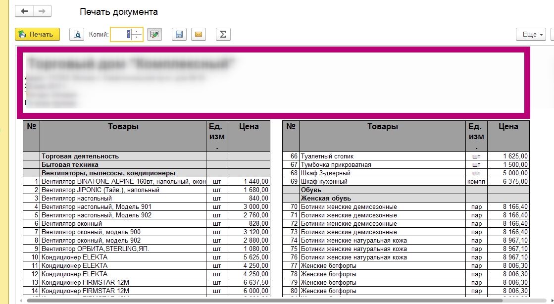Decrease copies count with down arrow
Image resolution: width=554 pixels, height=304 pixels.
tap(137, 37)
